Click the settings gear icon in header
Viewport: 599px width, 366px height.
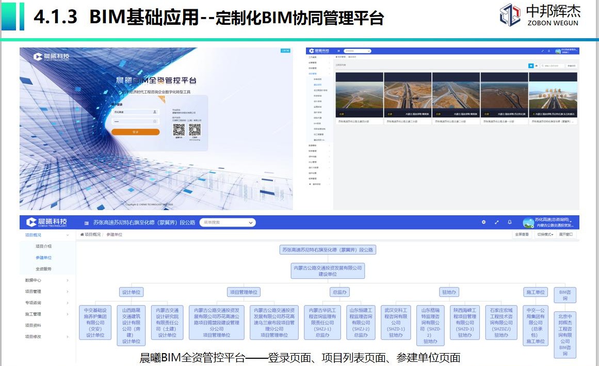(483, 222)
